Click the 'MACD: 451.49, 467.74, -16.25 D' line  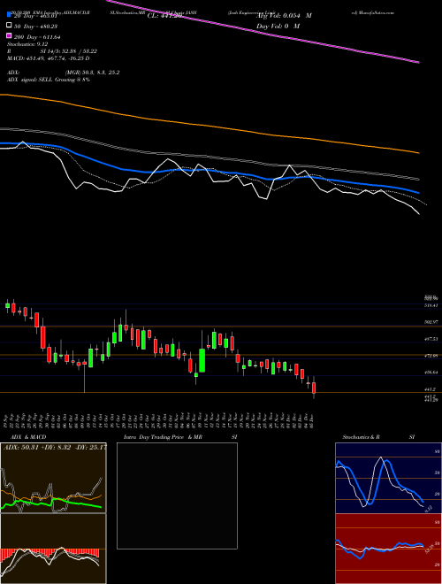pyautogui.click(x=48, y=58)
